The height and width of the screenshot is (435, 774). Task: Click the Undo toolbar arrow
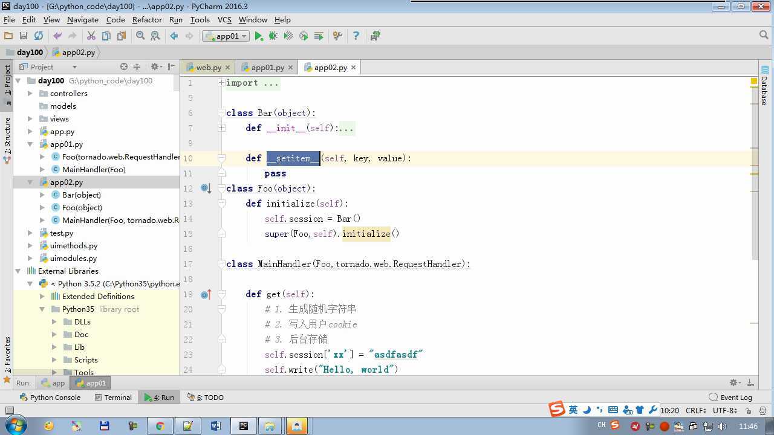(x=57, y=36)
